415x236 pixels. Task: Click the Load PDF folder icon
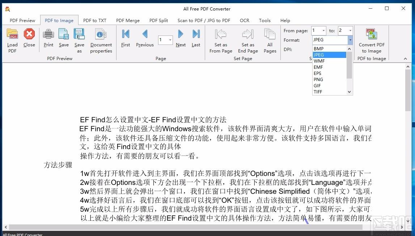(12, 34)
